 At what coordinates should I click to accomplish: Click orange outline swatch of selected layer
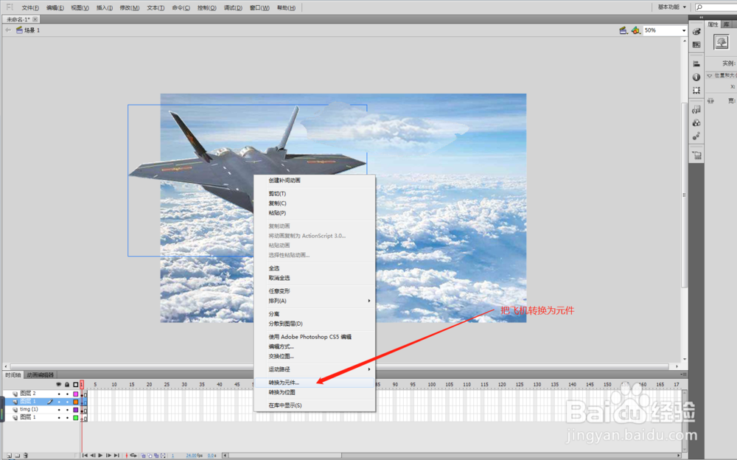pos(76,402)
